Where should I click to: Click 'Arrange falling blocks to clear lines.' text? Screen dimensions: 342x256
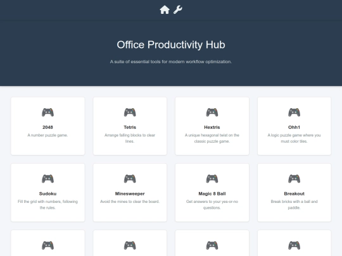130,138
